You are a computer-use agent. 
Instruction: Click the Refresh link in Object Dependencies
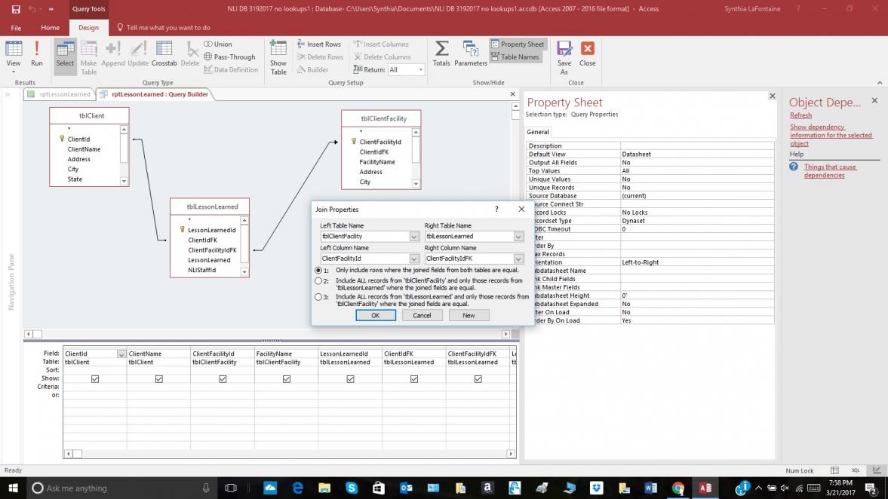pyautogui.click(x=800, y=115)
